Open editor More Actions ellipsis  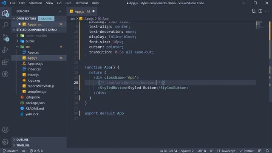coord(267,11)
